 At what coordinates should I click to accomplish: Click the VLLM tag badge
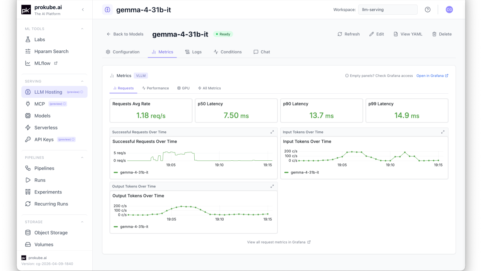[141, 76]
